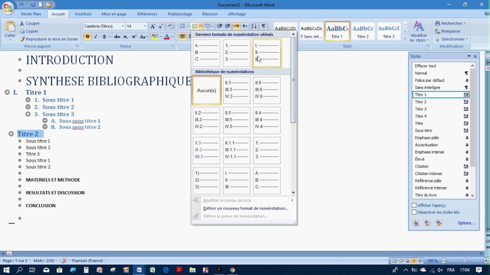Screen dimensions: 490x275
Task: Enable the Afficher l'aperçu checkbox
Action: tap(414, 205)
